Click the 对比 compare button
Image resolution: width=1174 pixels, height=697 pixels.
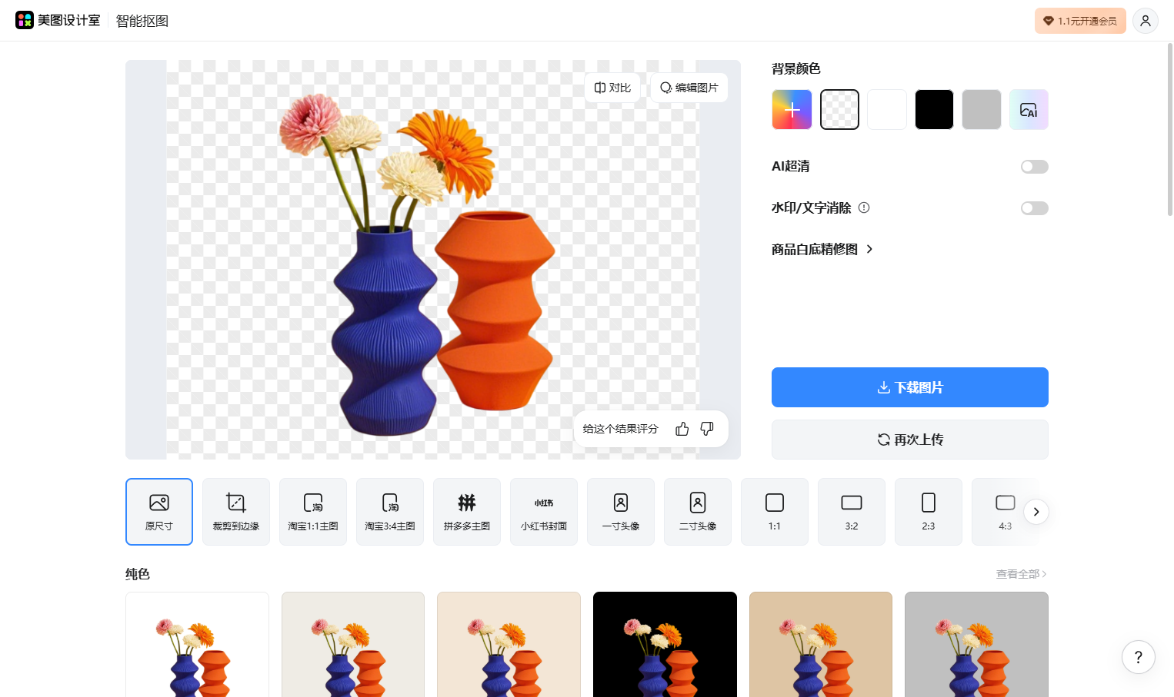[612, 88]
